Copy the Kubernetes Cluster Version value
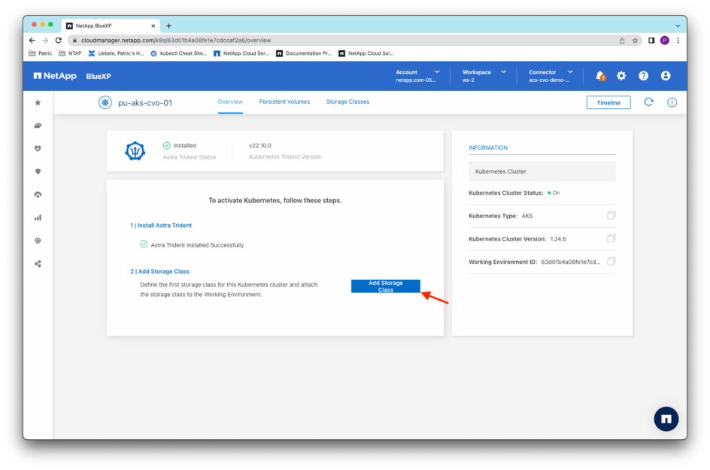This screenshot has height=470, width=710. click(x=611, y=238)
